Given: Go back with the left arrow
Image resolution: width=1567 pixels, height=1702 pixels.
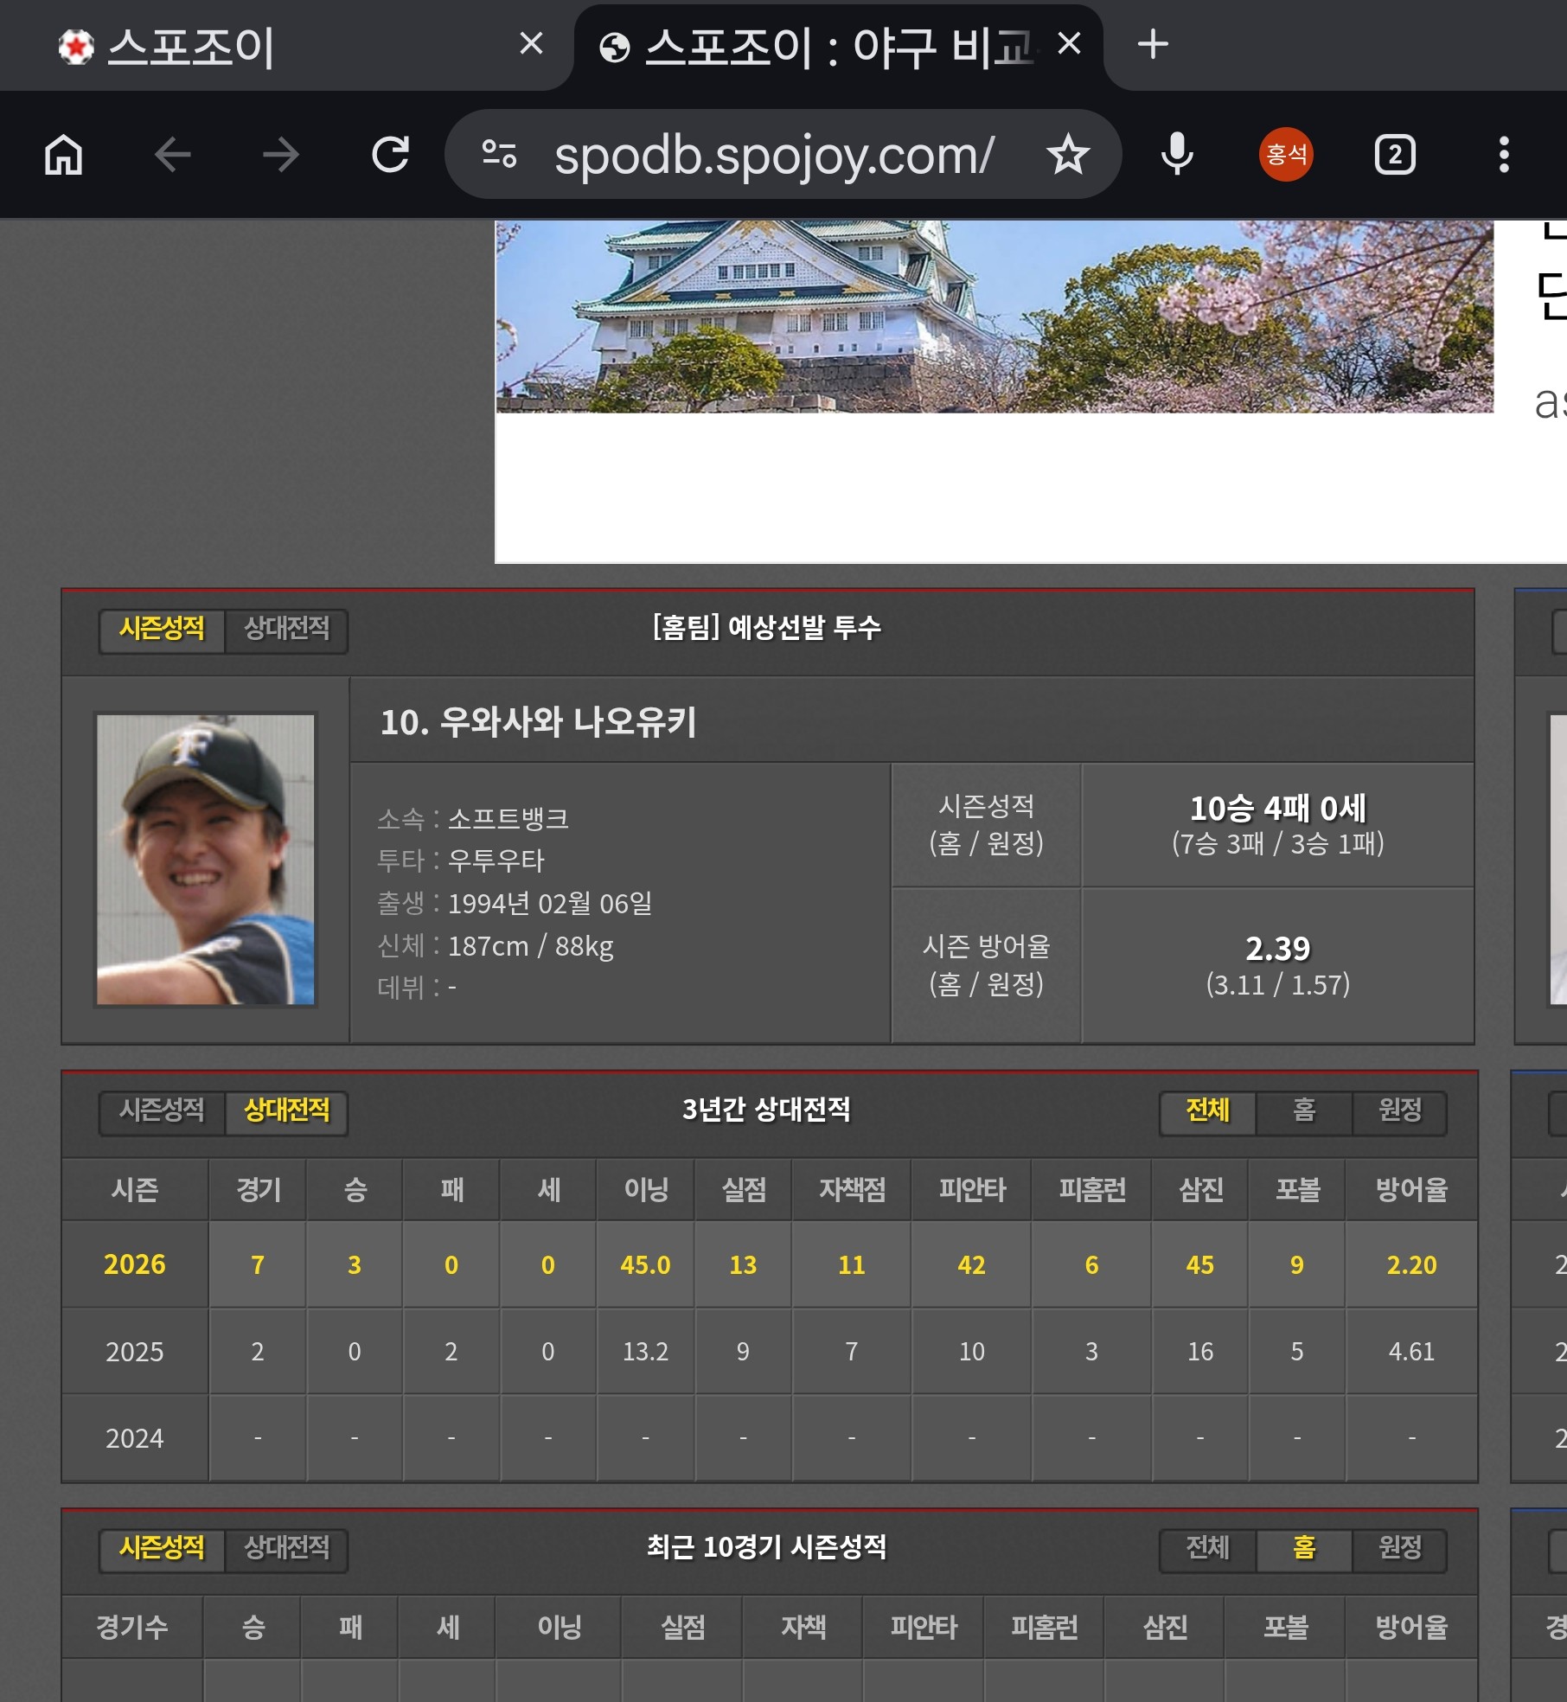Looking at the screenshot, I should [172, 156].
